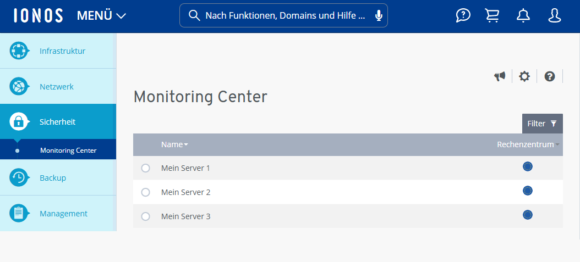Viewport: 580px width, 262px height.
Task: Activate the microphone voice search icon
Action: pos(379,15)
